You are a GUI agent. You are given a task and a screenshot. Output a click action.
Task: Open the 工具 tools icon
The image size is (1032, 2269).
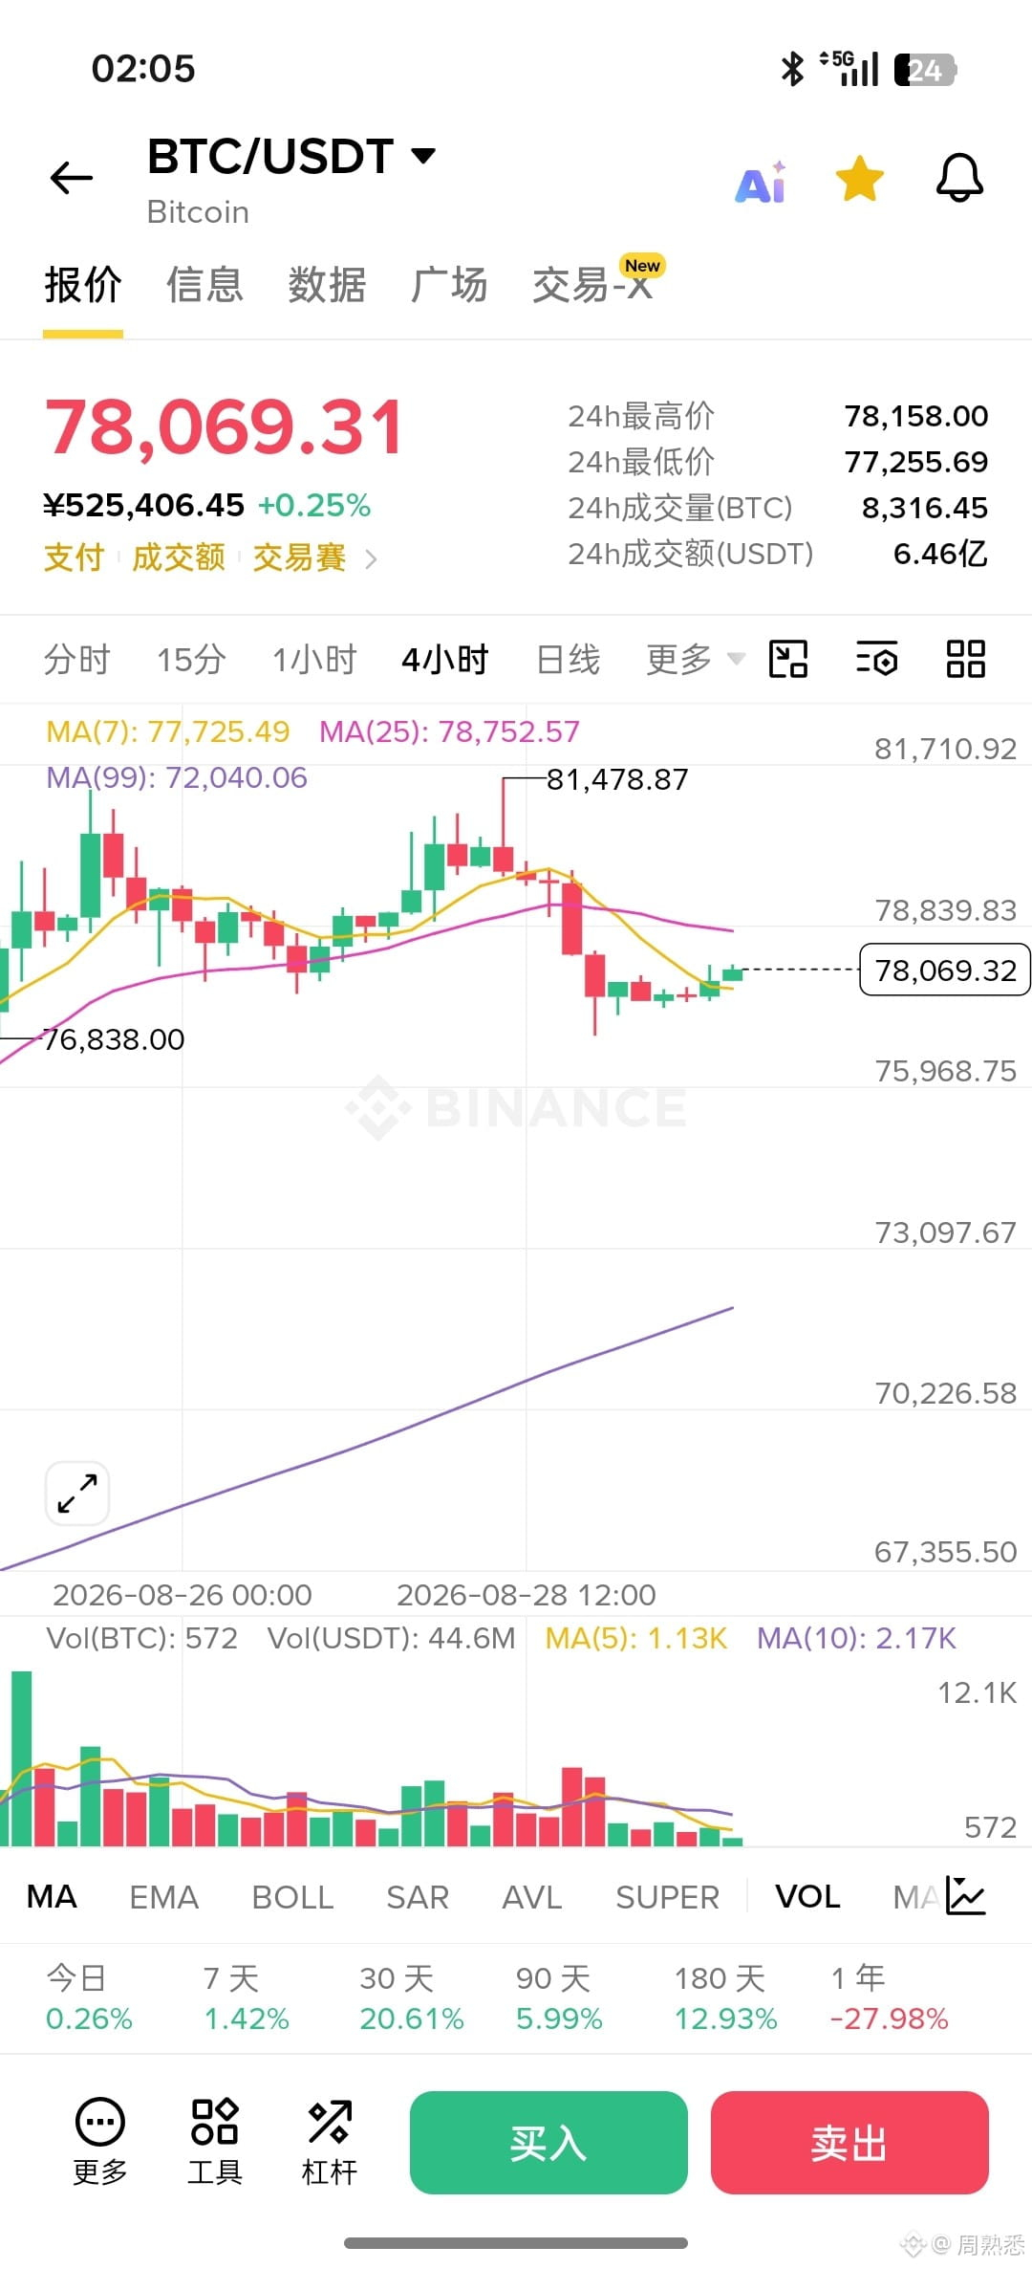pos(215,2143)
